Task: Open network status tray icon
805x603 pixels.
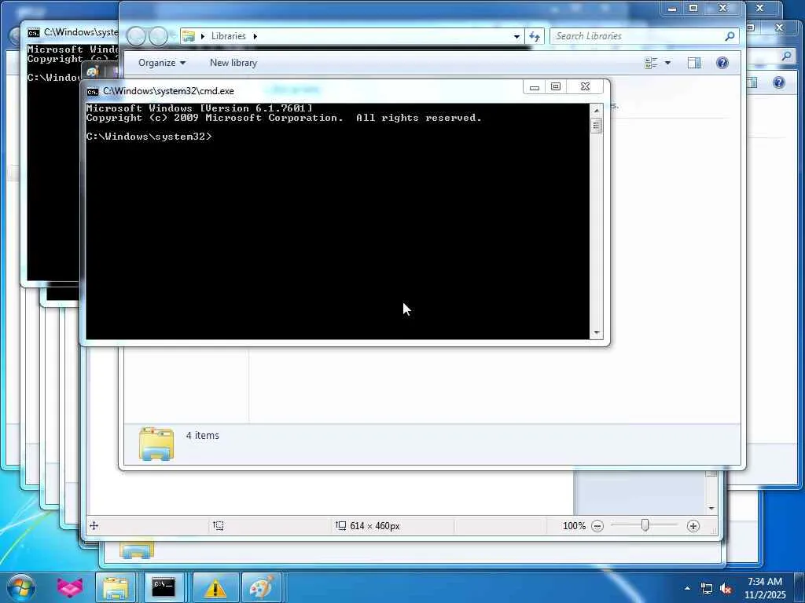Action: click(x=707, y=589)
